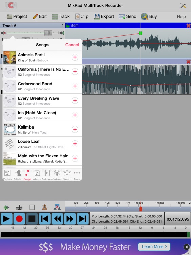
Task: Remove the item clip with its red X
Action: (188, 26)
